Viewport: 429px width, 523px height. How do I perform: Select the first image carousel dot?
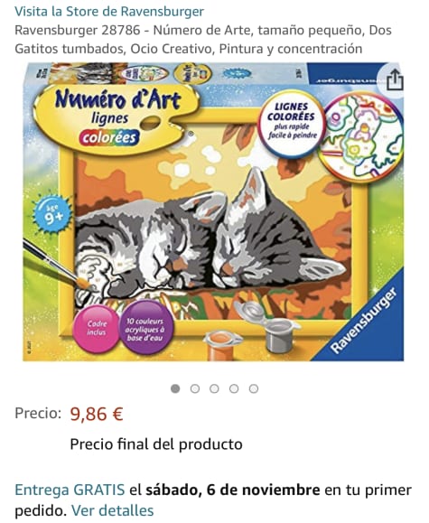[x=175, y=388]
